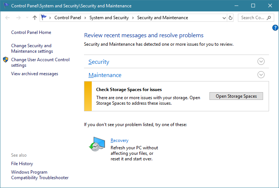Click the blue help question mark icon

(x=275, y=28)
